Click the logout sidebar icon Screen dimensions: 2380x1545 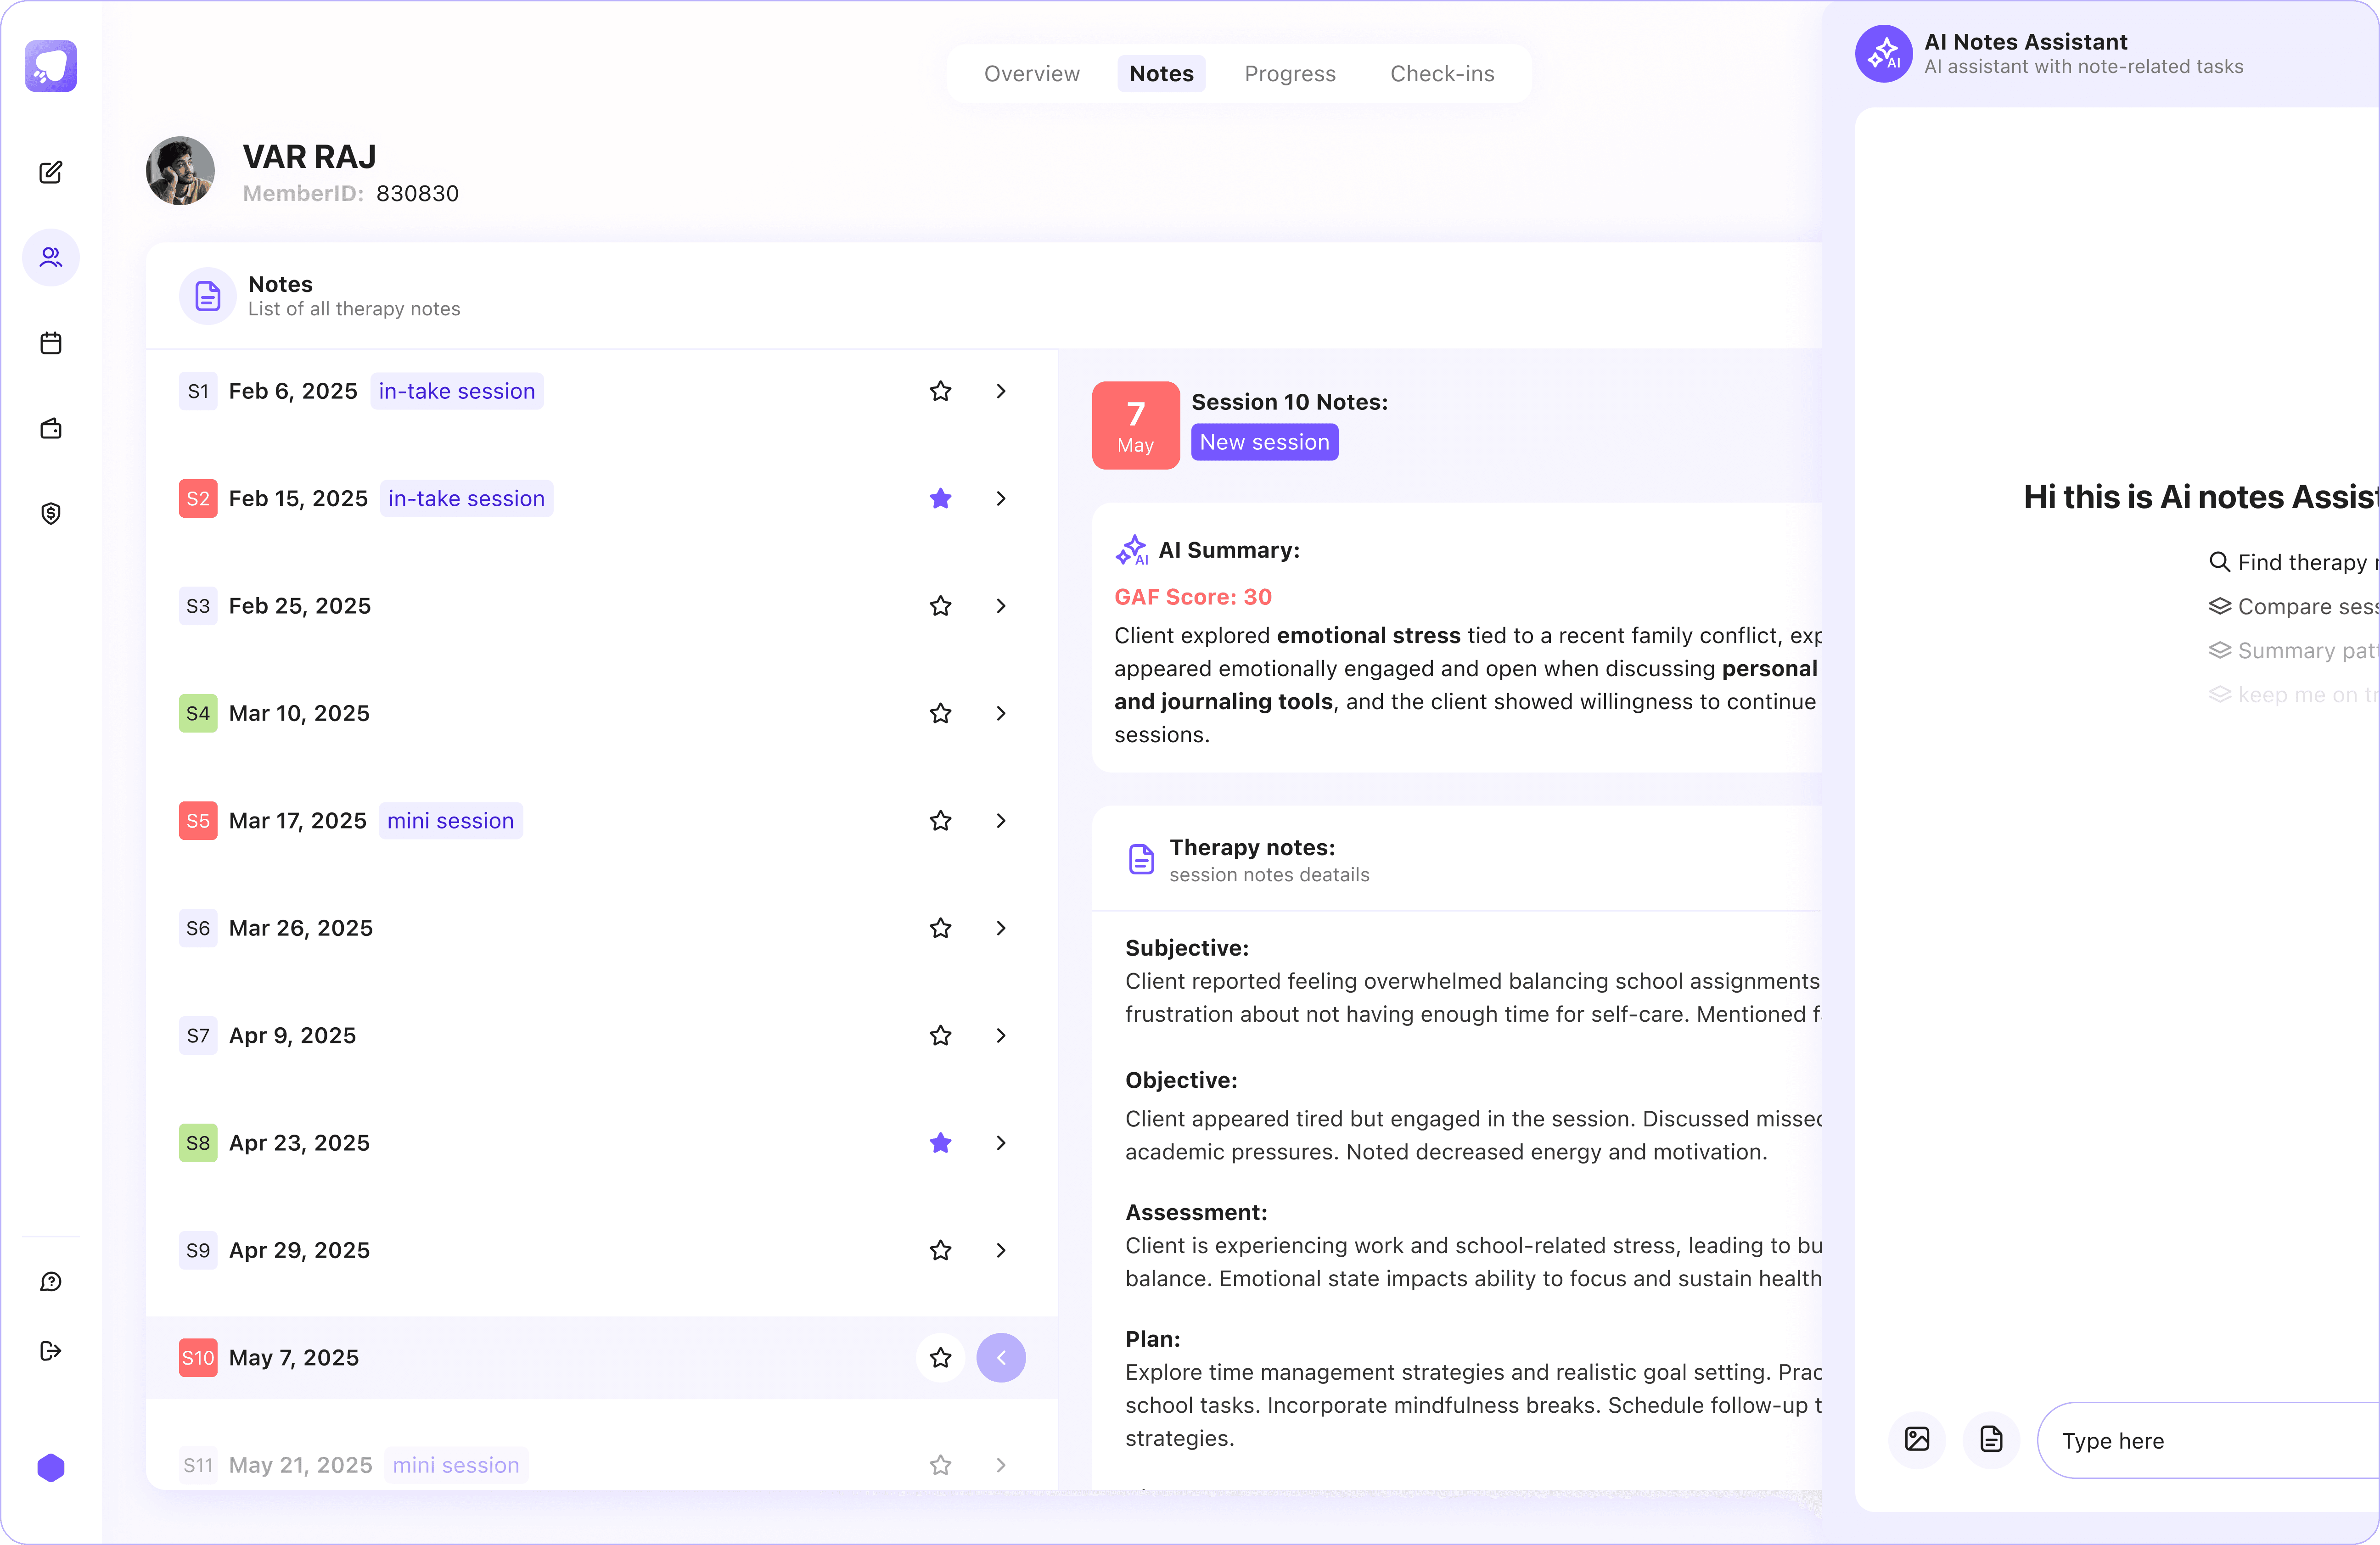coord(51,1351)
